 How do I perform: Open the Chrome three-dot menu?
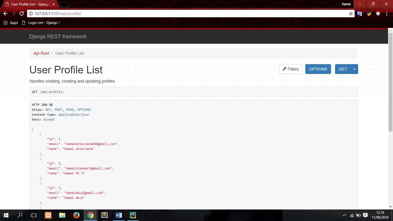[387, 14]
